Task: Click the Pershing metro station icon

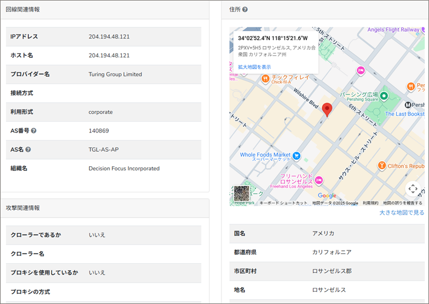Action: [x=409, y=105]
